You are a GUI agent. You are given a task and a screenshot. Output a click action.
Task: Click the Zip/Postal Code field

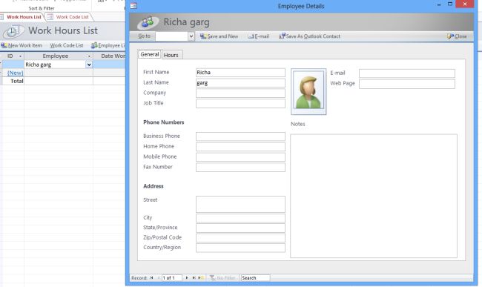point(240,238)
